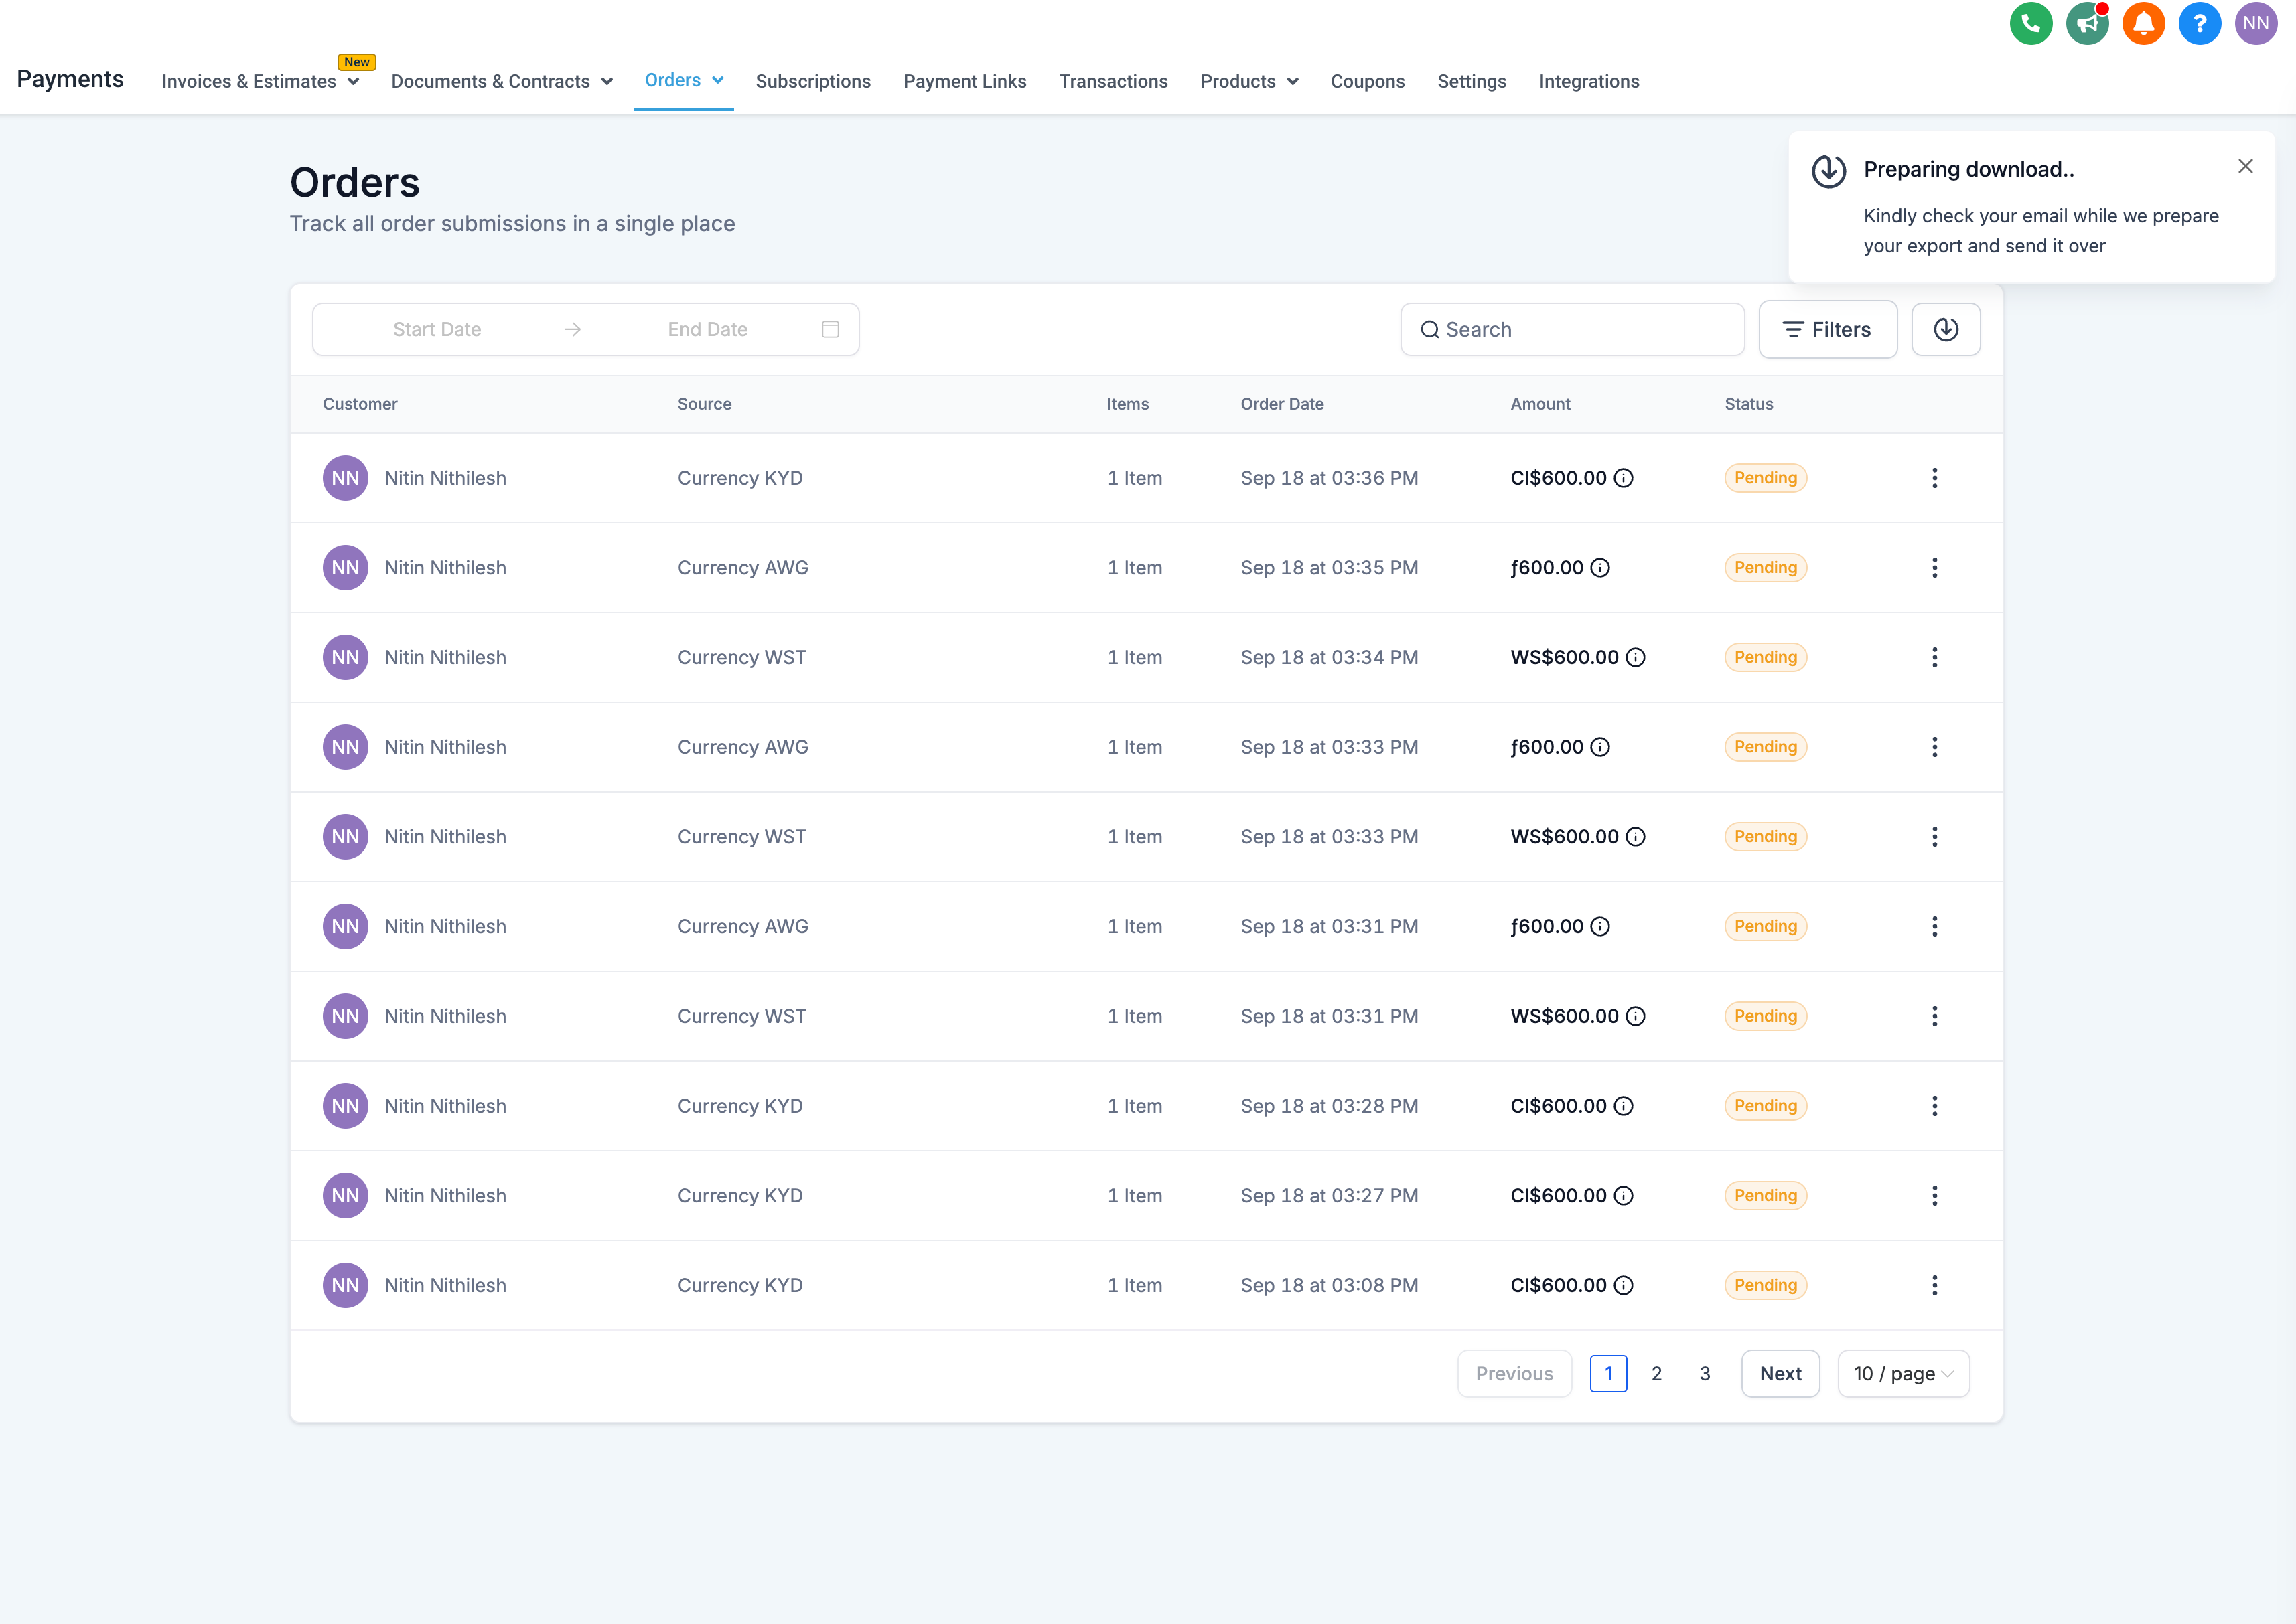The width and height of the screenshot is (2296, 1624).
Task: Click info icon for AWG order at 03:31 PM
Action: 1599,926
